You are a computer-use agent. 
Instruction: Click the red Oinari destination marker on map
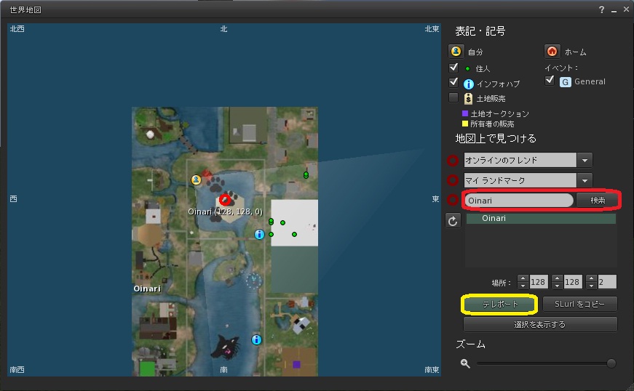click(x=225, y=199)
